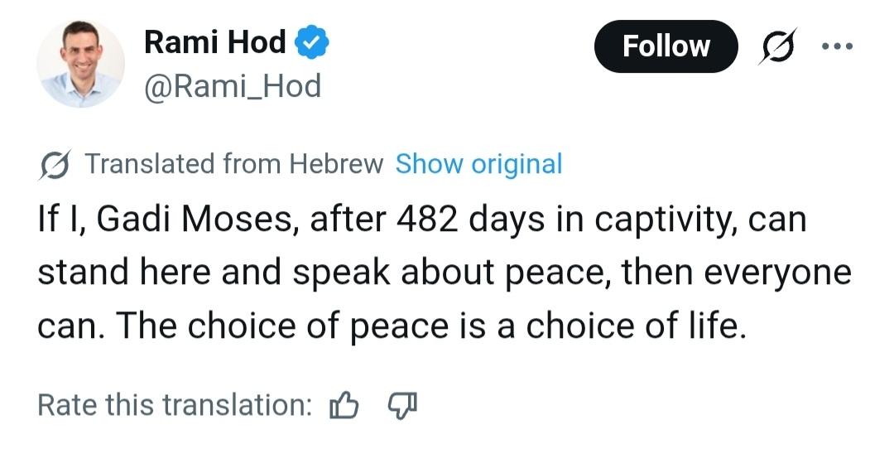Click the blue verified badge

[x=314, y=43]
